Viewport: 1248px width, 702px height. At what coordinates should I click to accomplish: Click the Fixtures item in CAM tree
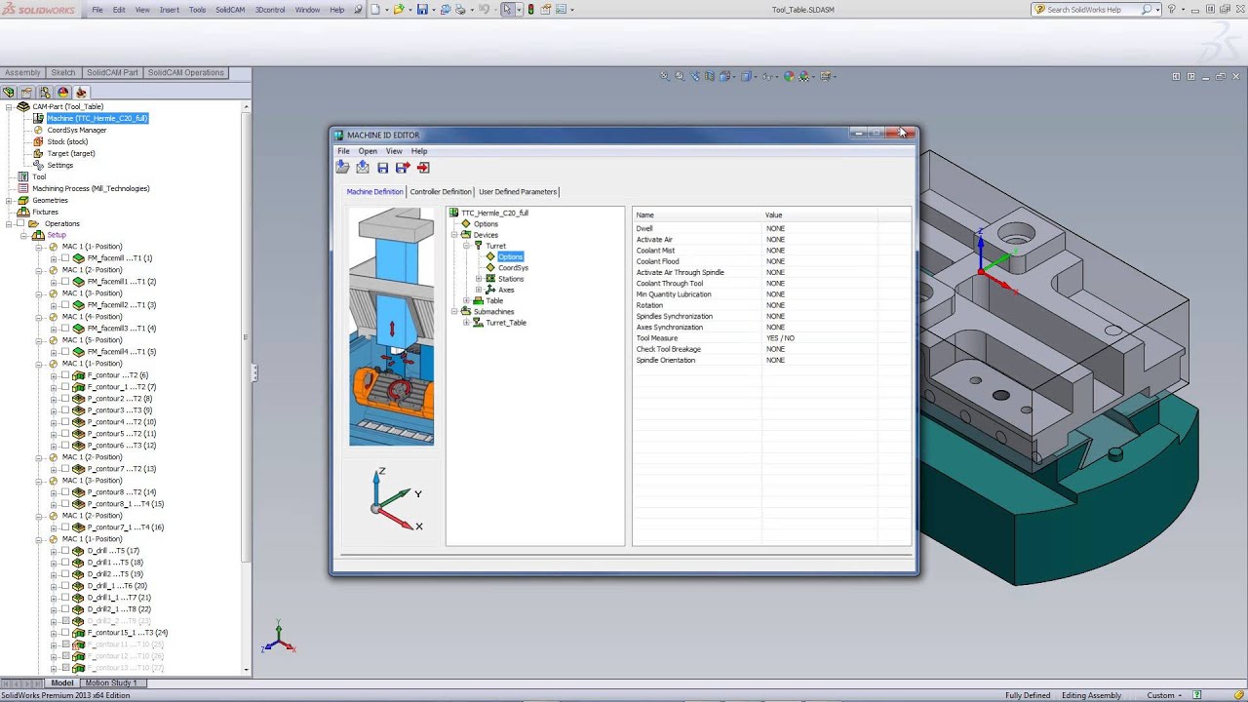click(45, 212)
